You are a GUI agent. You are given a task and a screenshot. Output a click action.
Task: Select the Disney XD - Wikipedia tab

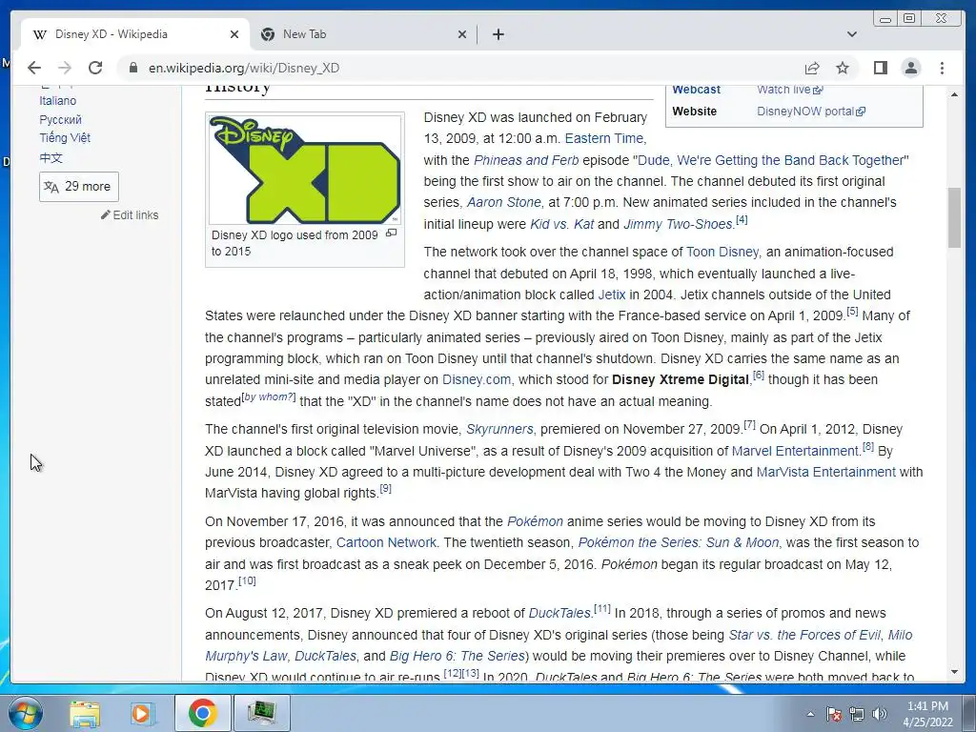[x=135, y=34]
